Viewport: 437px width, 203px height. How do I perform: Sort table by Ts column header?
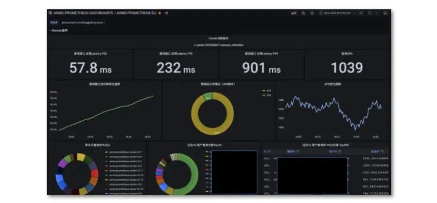pyautogui.click(x=265, y=151)
